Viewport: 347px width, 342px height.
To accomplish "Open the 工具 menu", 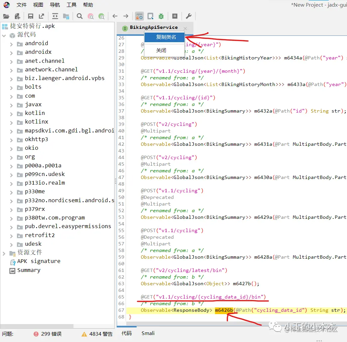I will coord(71,5).
